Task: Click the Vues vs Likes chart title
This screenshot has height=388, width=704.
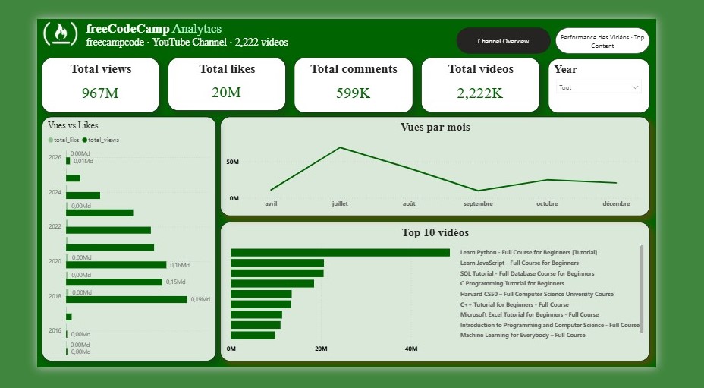Action: tap(73, 125)
